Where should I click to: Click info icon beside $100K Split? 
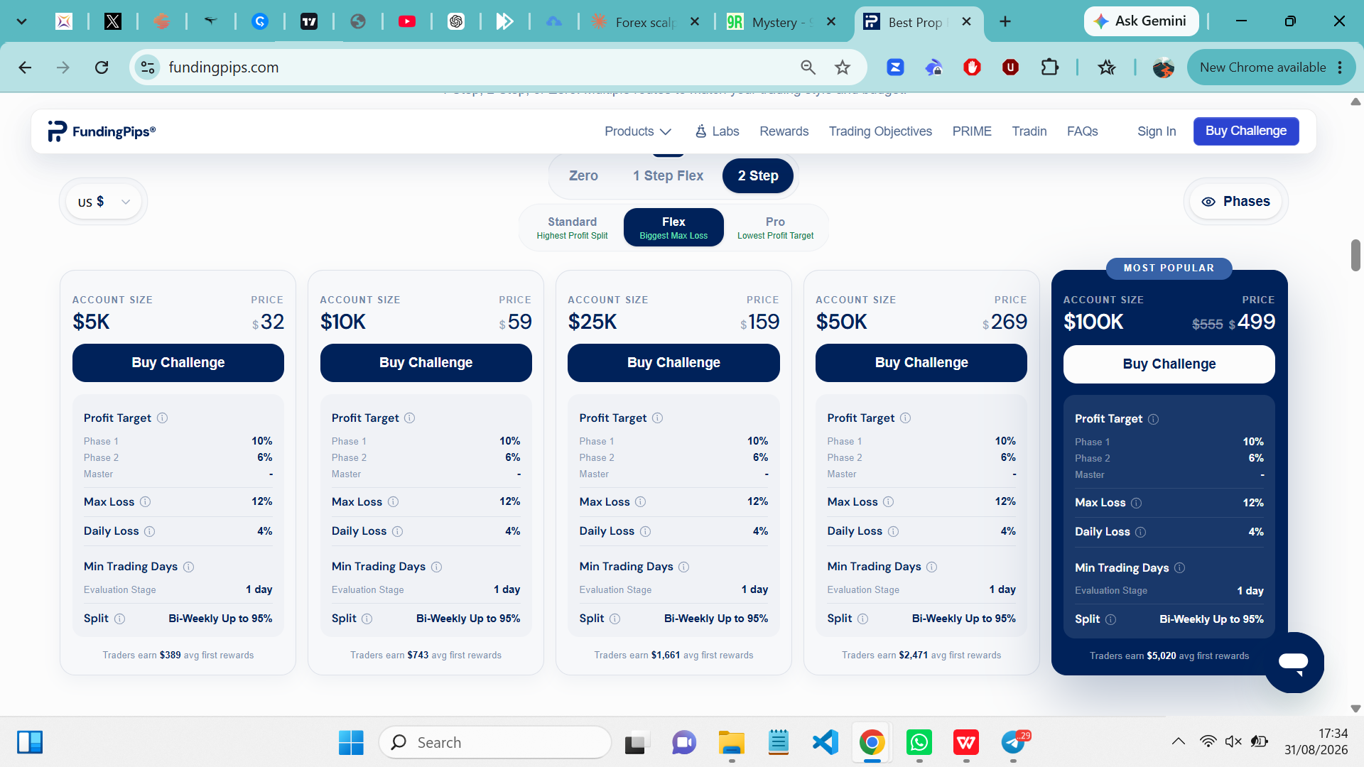[x=1110, y=619]
